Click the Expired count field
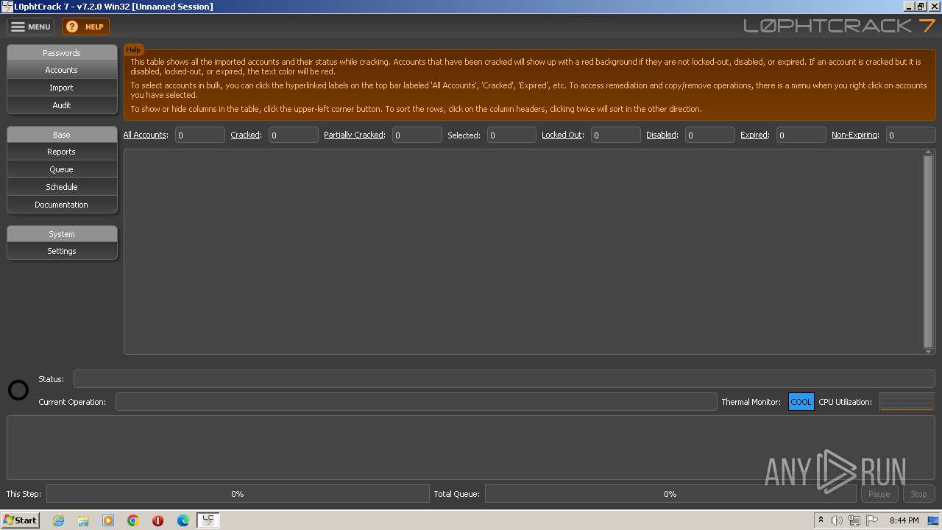942x530 pixels. (x=801, y=135)
